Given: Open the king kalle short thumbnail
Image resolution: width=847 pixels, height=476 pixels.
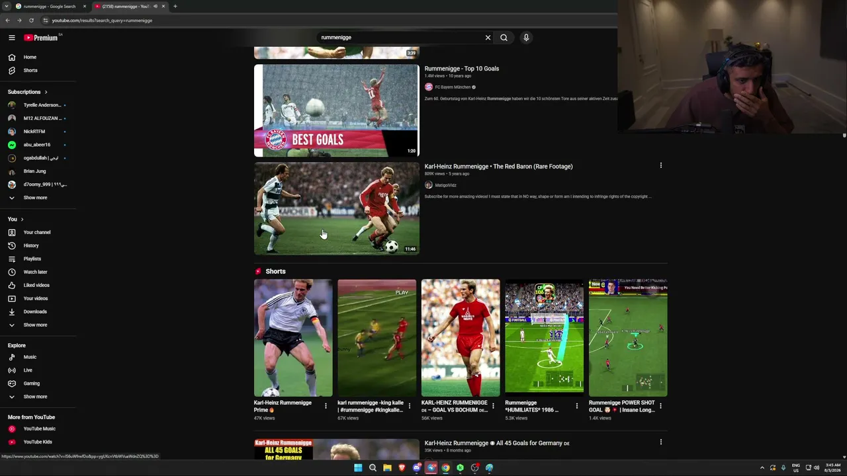Looking at the screenshot, I should (x=377, y=338).
